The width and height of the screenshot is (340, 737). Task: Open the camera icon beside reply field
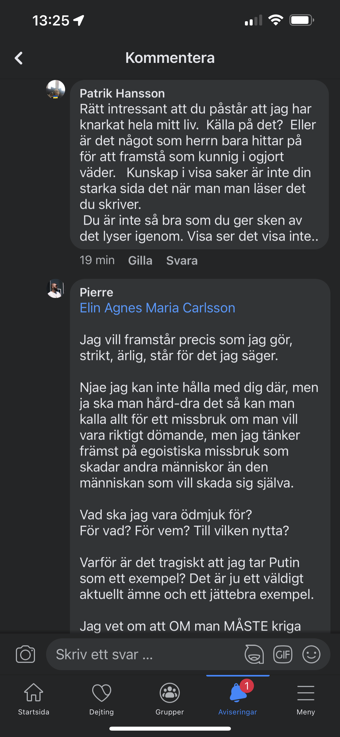point(25,654)
